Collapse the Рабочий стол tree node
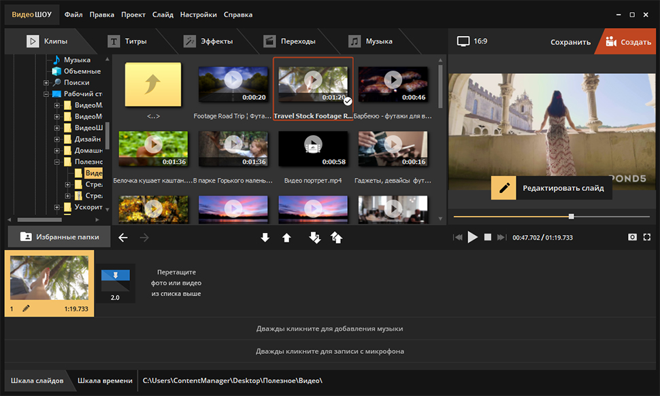The image size is (660, 396). 46,94
